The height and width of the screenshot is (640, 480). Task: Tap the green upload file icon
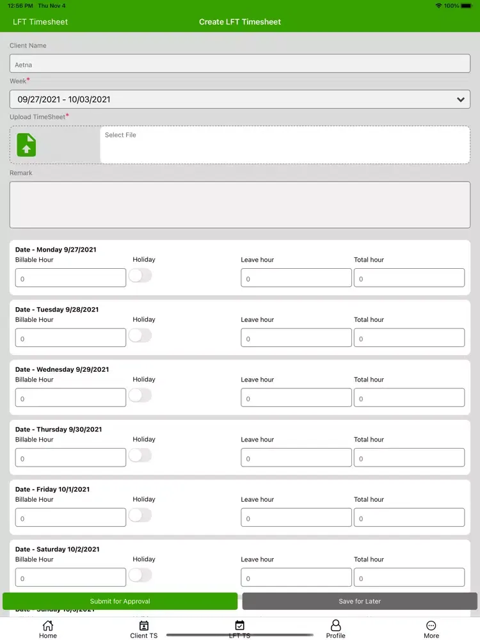point(26,145)
